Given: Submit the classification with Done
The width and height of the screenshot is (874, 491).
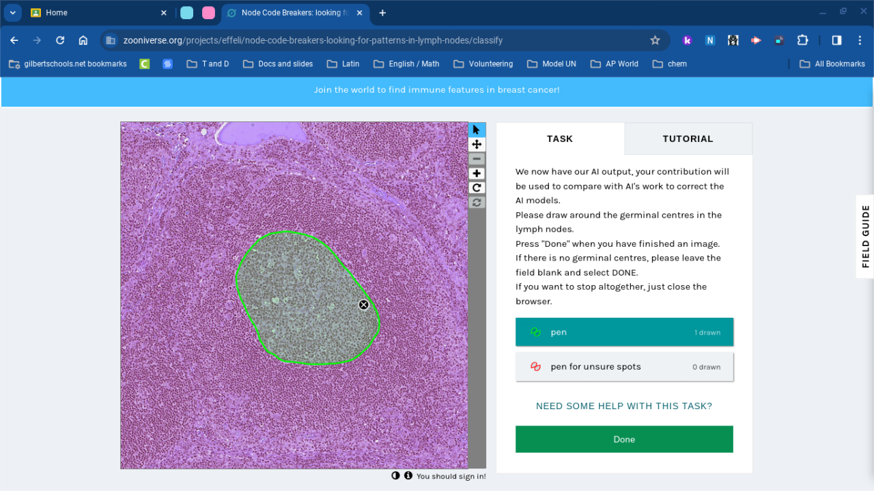Looking at the screenshot, I should pyautogui.click(x=624, y=439).
